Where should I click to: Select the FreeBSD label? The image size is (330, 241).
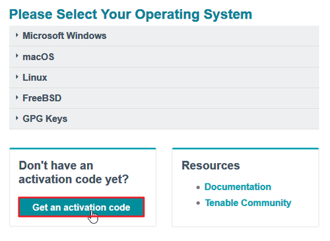(x=42, y=98)
